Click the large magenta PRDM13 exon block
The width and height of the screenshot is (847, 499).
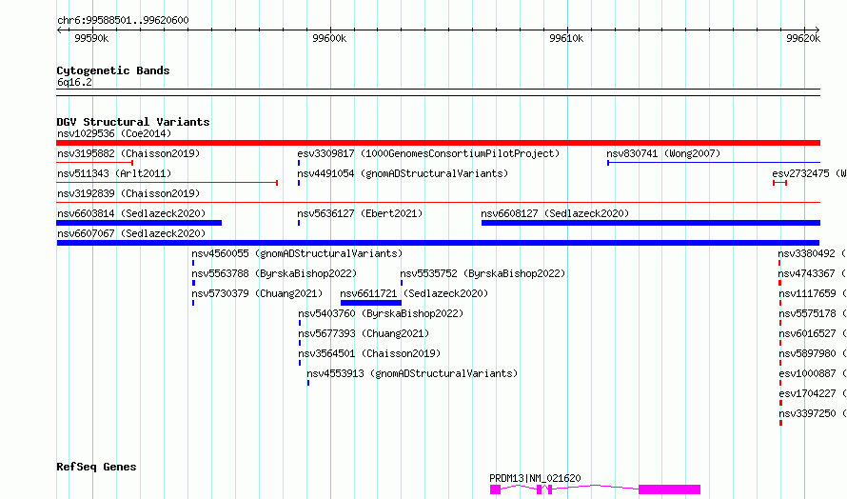pos(669,489)
